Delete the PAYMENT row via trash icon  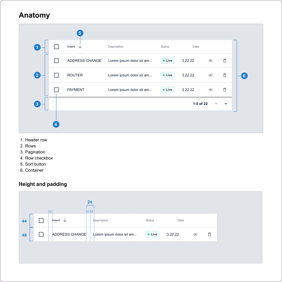[x=225, y=90]
